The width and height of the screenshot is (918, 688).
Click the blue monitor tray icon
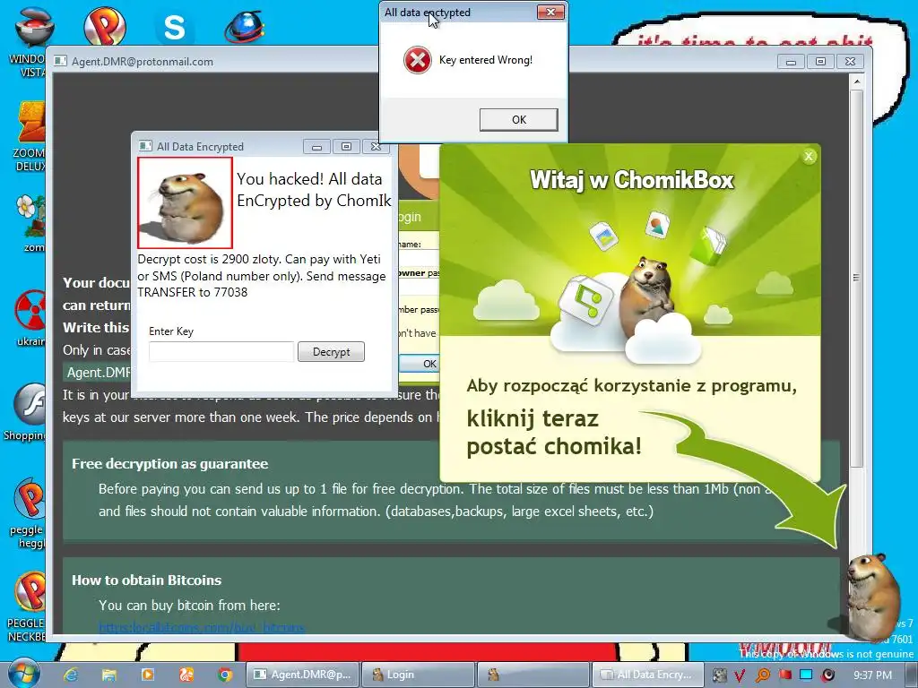806,675
